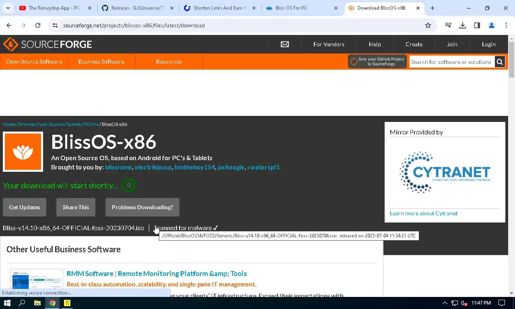Screen dimensions: 515x309
Task: Click the RMM Software ad thumbnail
Action: (37, 279)
